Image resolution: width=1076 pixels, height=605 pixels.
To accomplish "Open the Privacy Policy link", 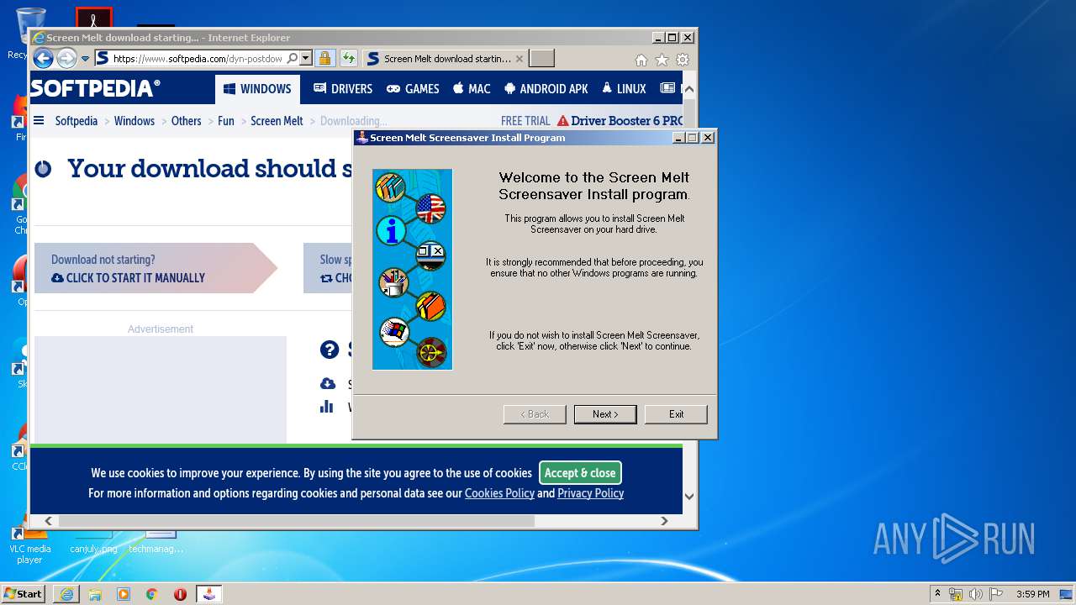I will [x=590, y=493].
